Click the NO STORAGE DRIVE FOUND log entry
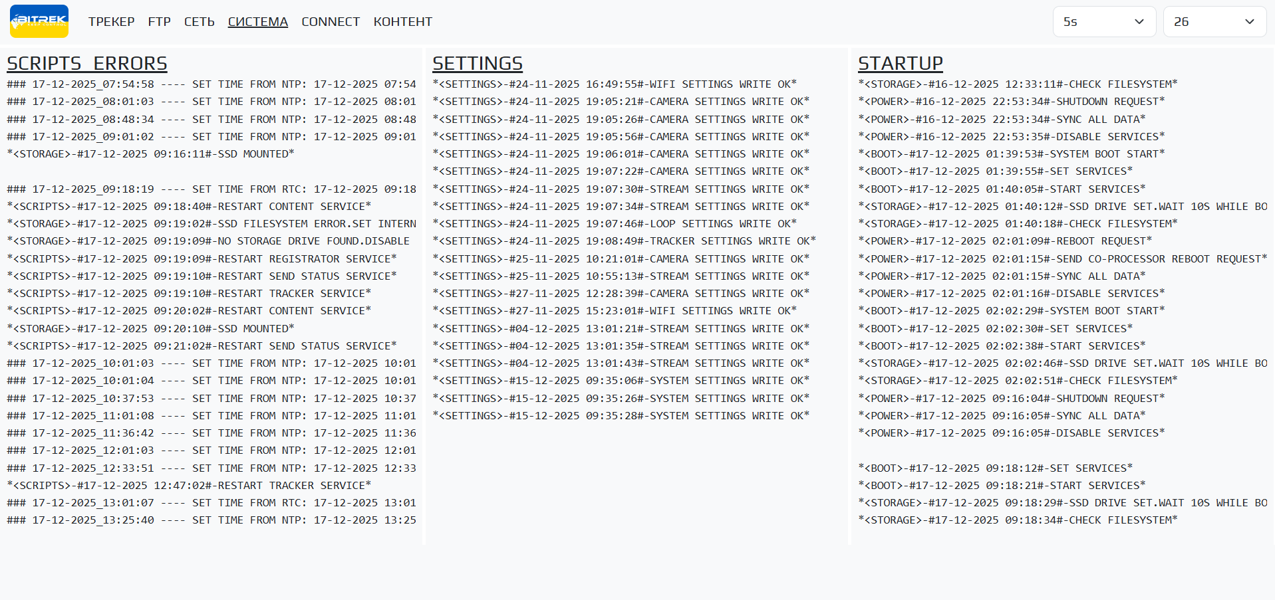Image resolution: width=1275 pixels, height=600 pixels. (x=208, y=241)
